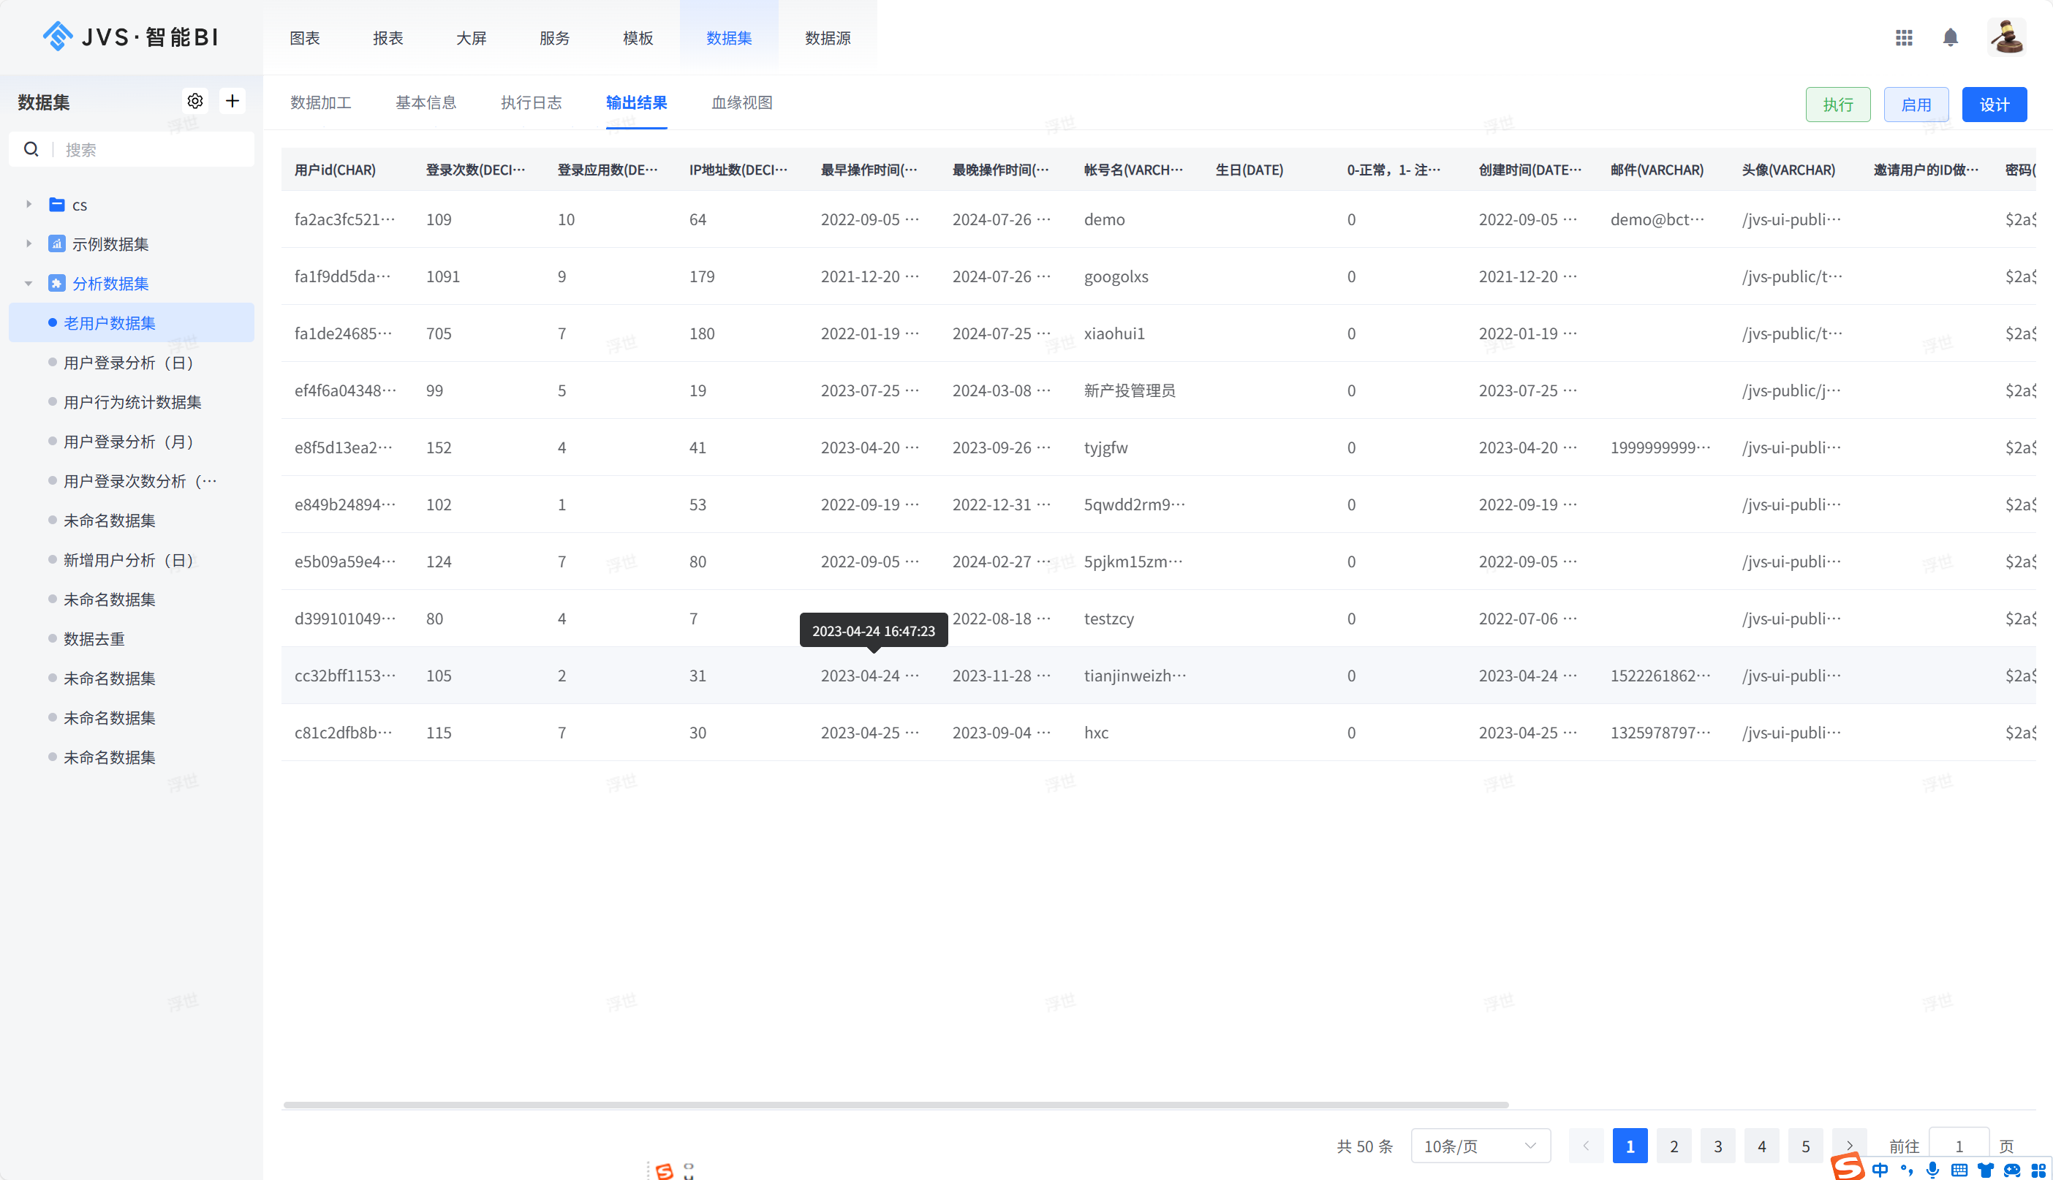Click the 执行 button
Screen dimensions: 2053x1180
[x=1837, y=105]
